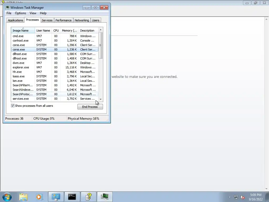This screenshot has height=202, width=269.
Task: Open the network status tray icon
Action: (236, 197)
